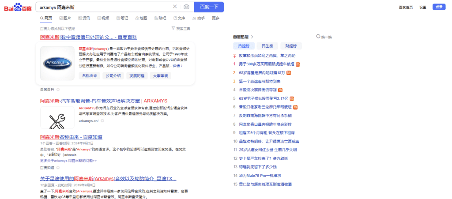
Task: Clear the search box with the X icon
Action: tap(175, 7)
